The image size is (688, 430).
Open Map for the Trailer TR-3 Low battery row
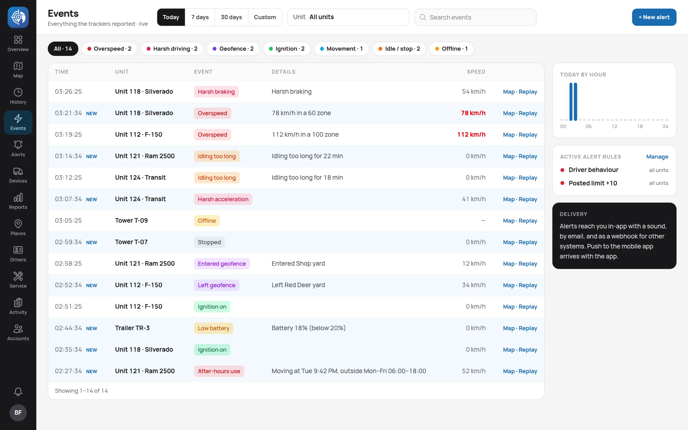509,328
